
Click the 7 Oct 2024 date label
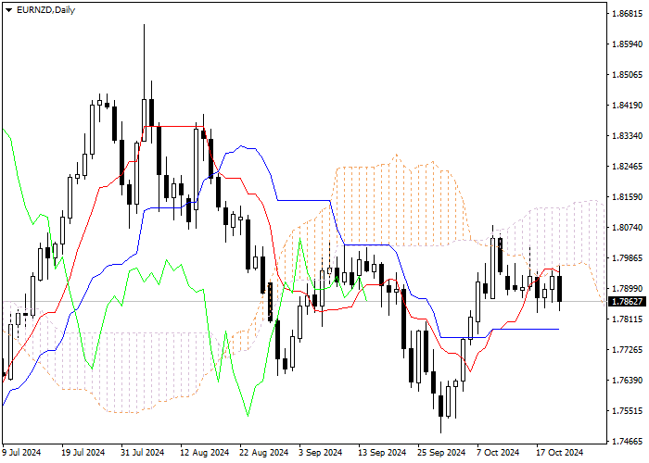pyautogui.click(x=498, y=453)
